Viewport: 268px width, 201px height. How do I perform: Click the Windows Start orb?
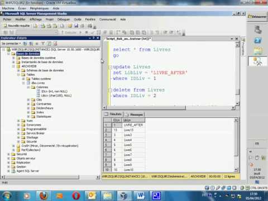[7, 196]
